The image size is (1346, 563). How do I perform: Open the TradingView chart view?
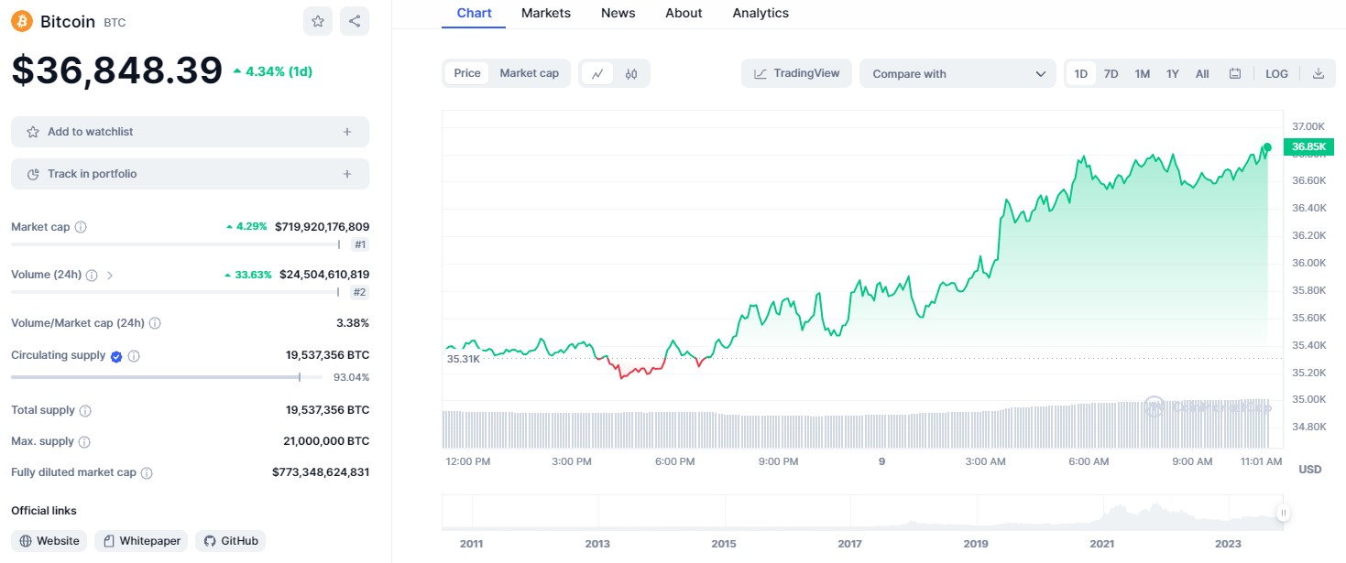point(796,73)
